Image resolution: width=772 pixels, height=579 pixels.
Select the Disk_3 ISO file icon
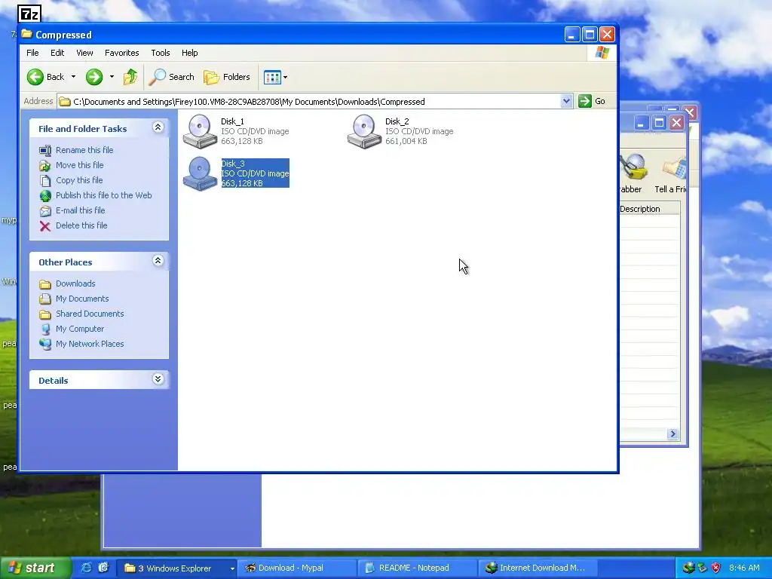[x=200, y=173]
